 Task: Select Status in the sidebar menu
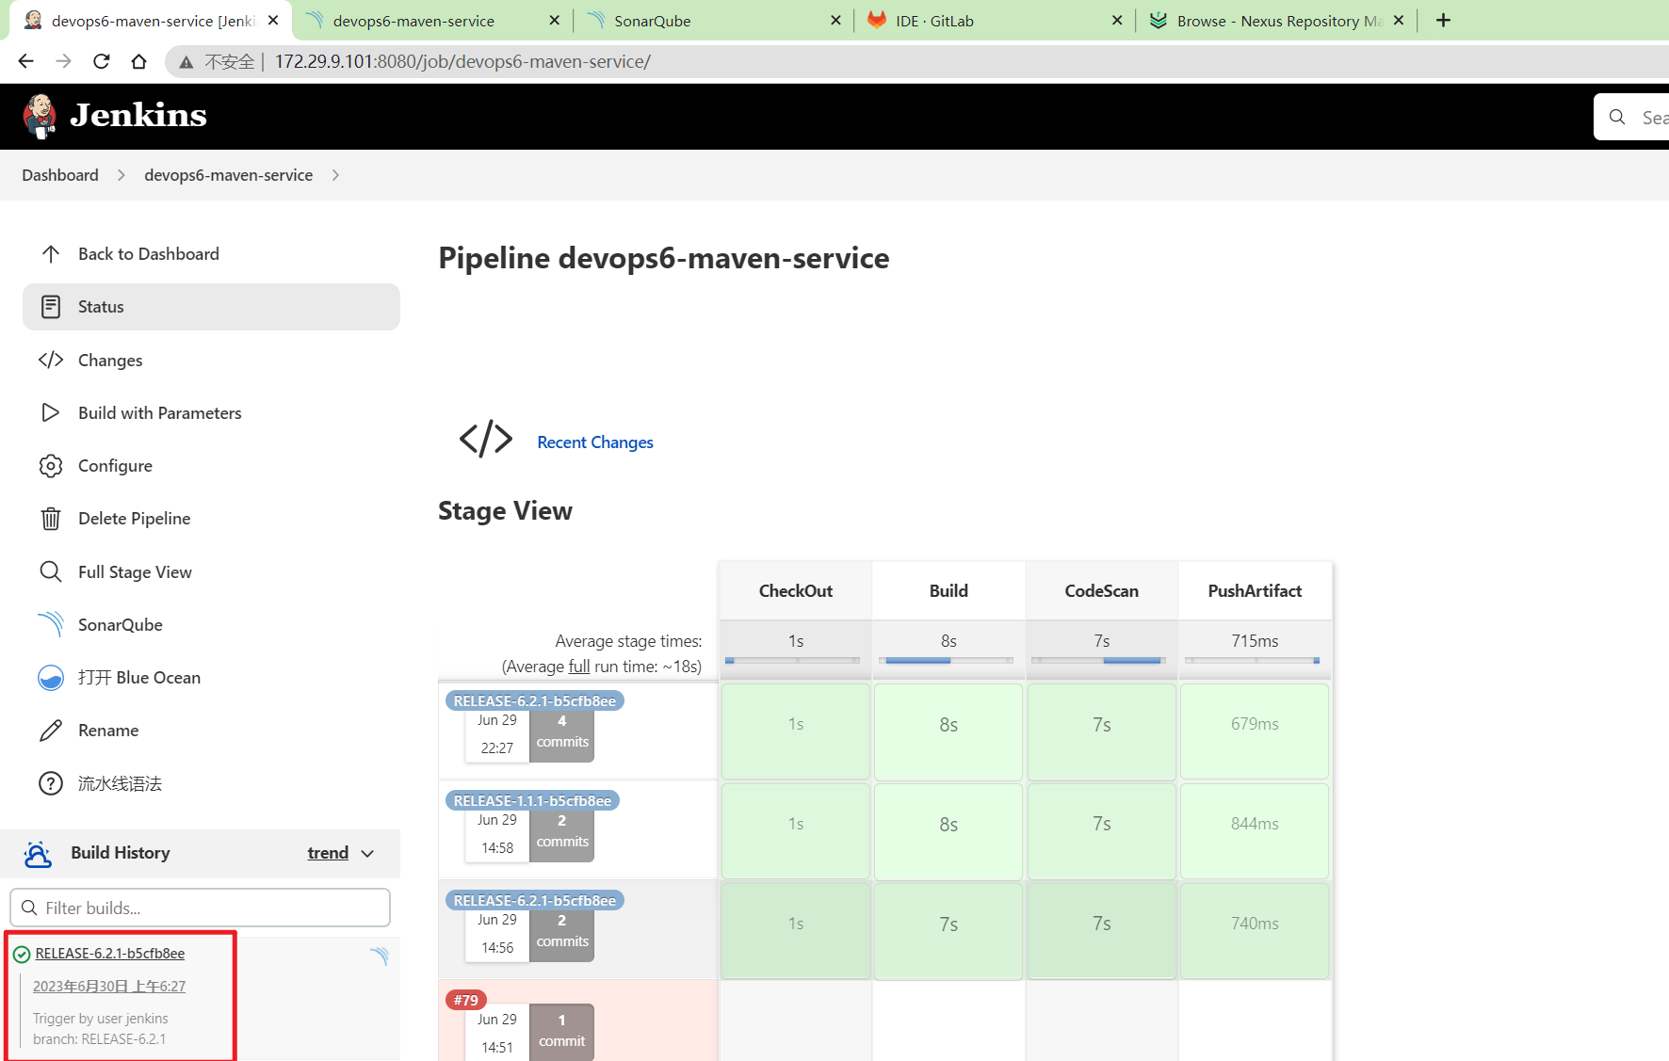tap(211, 307)
